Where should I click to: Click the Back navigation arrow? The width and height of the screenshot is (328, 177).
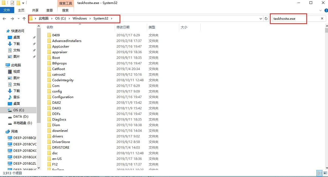pos(4,18)
